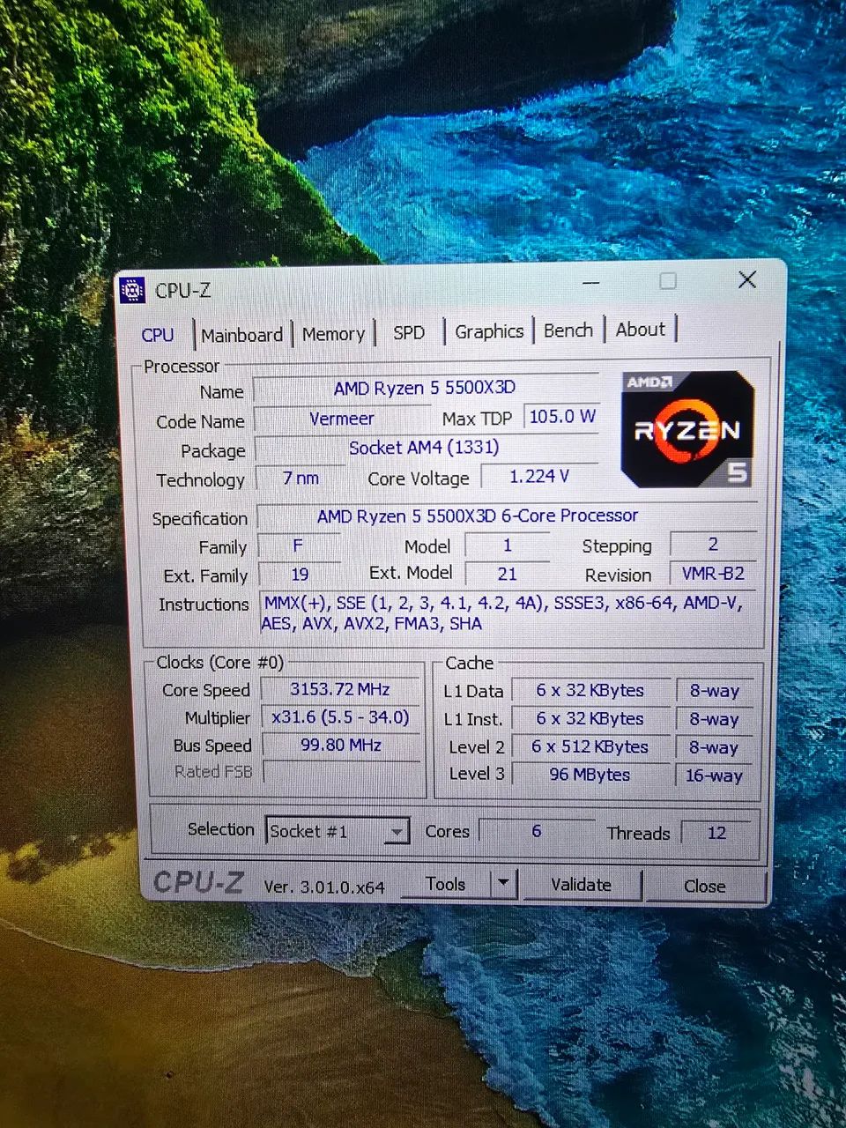Viewport: 846px width, 1128px height.
Task: Expand the Tools dropdown arrow
Action: (x=503, y=883)
